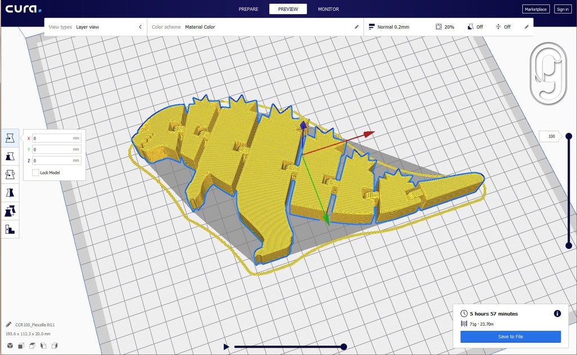Select the Rotate tool icon
The height and width of the screenshot is (355, 577).
(10, 174)
